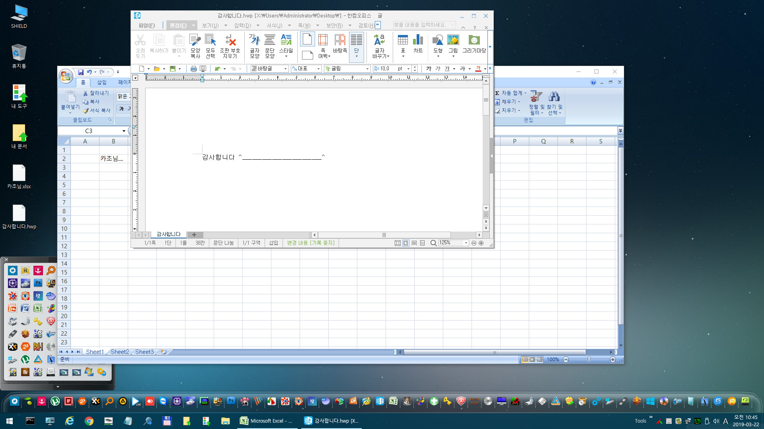Toggle 삽입 insert mode in Hangul status bar
This screenshot has width=764, height=429.
(274, 243)
